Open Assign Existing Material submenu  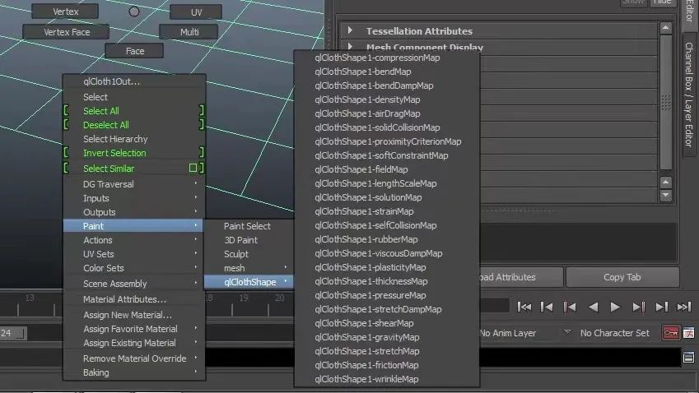point(134,343)
